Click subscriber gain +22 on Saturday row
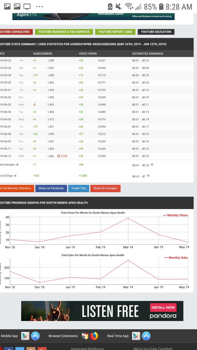The width and height of the screenshot is (197, 350). point(36,134)
